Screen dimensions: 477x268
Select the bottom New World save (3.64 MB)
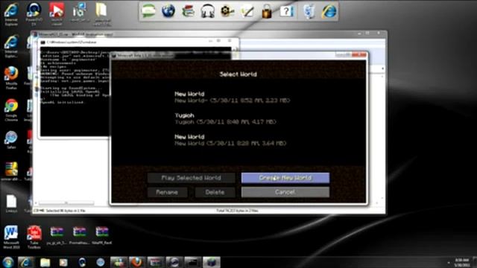[230, 140]
